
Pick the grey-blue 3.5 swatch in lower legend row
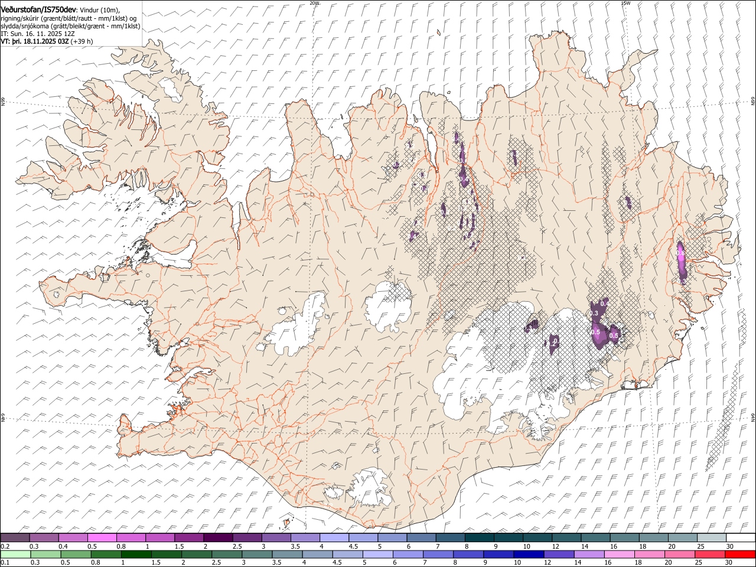click(287, 555)
